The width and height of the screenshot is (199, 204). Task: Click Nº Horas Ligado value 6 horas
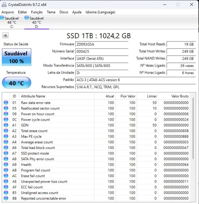[x=181, y=73]
